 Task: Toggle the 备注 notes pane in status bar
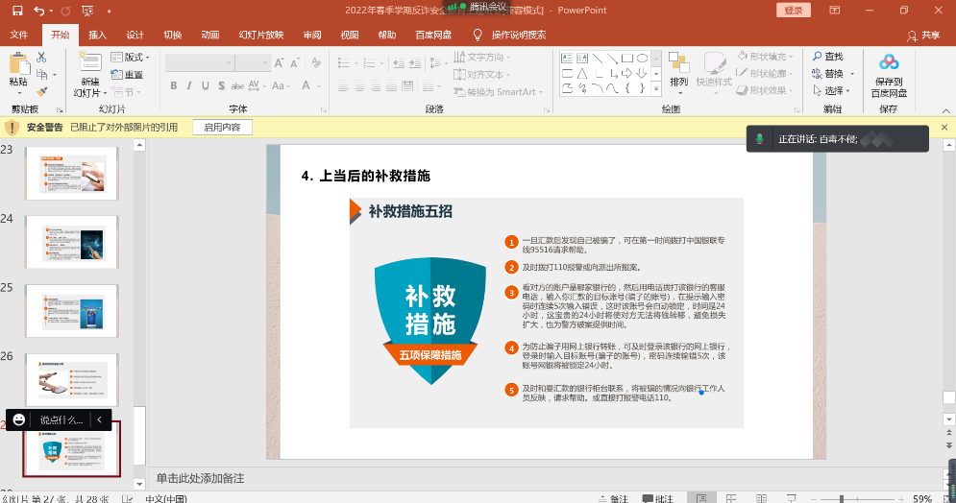613,498
